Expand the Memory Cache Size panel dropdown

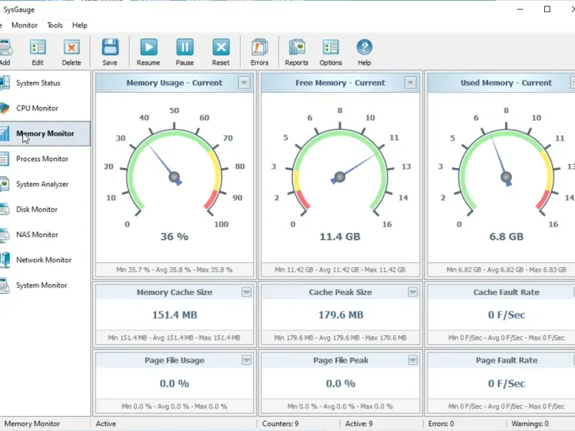click(247, 292)
